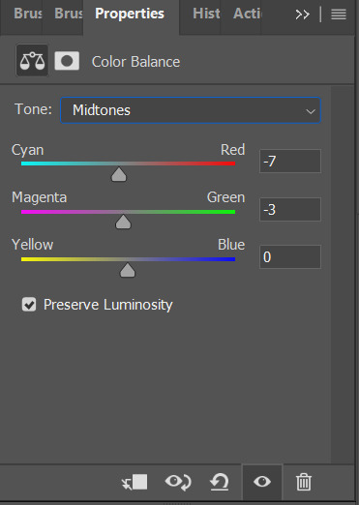The image size is (359, 505).
Task: View previous state eye-arrow icon
Action: (178, 482)
